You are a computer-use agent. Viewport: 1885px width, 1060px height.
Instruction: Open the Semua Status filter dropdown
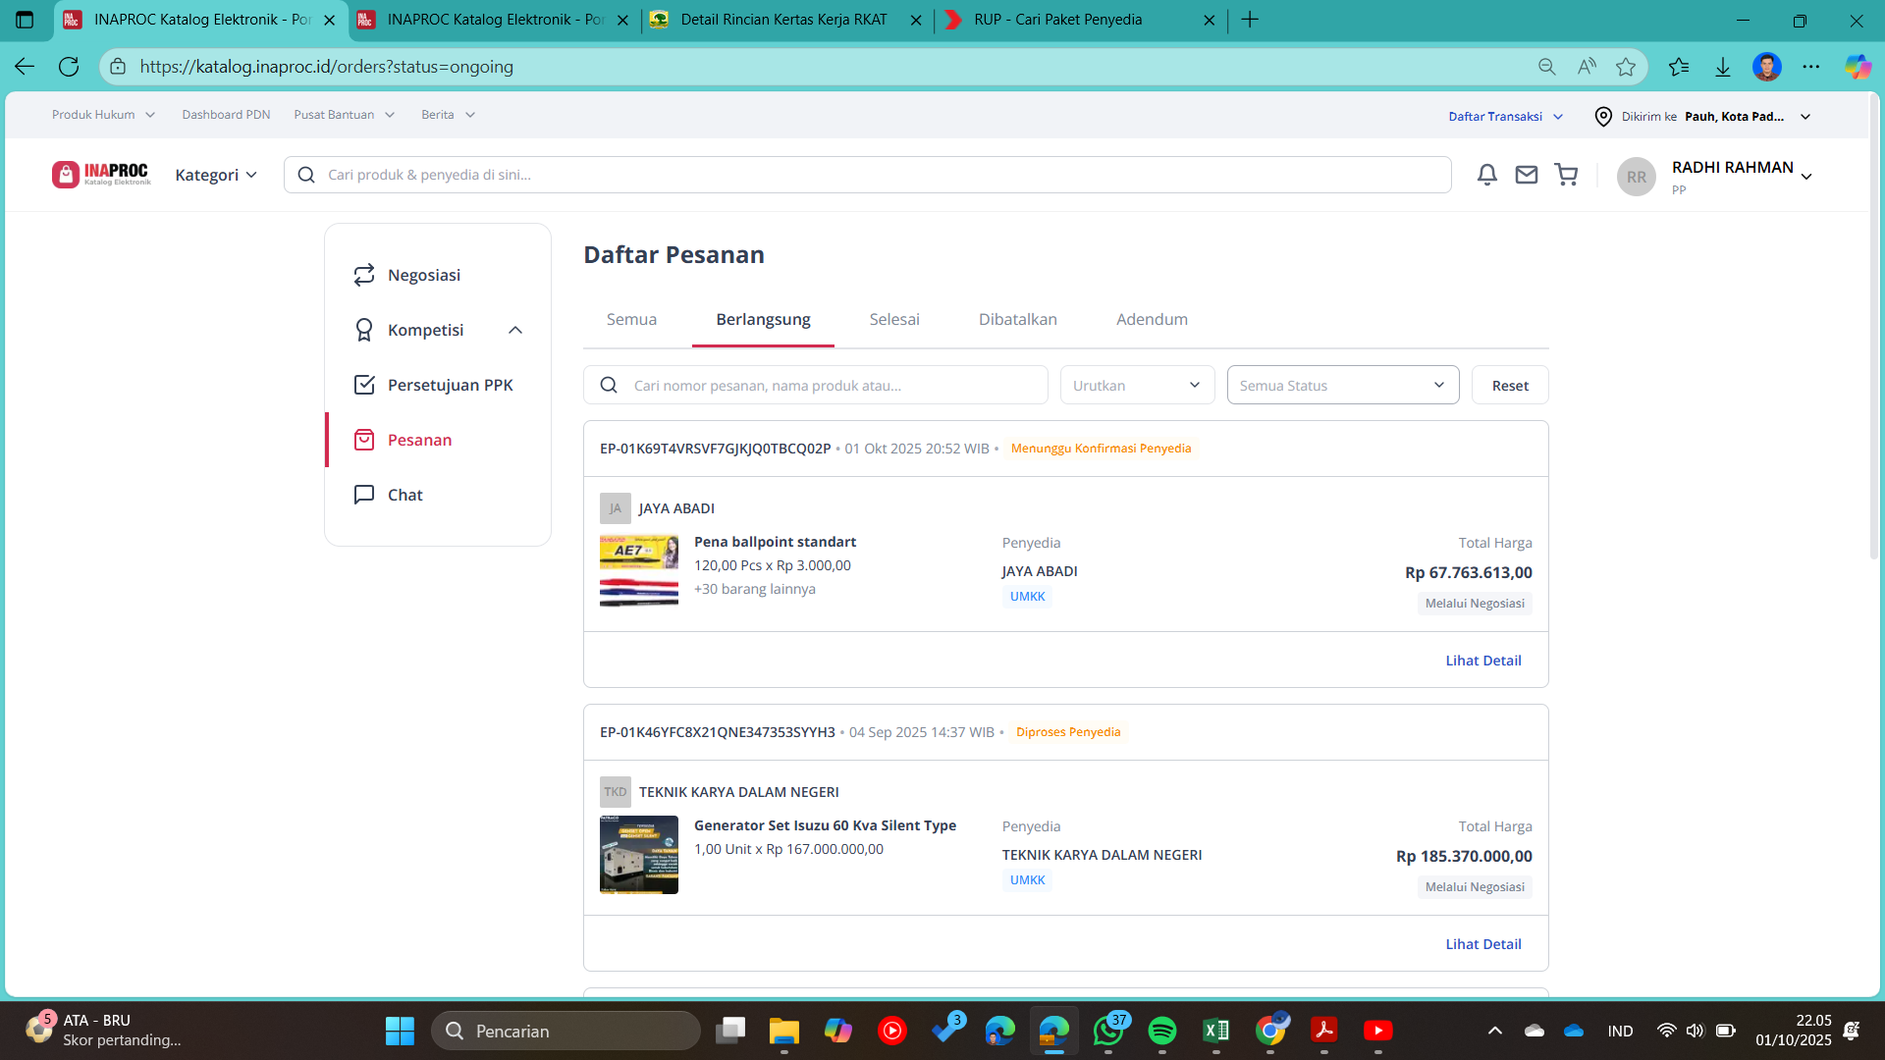(x=1342, y=386)
